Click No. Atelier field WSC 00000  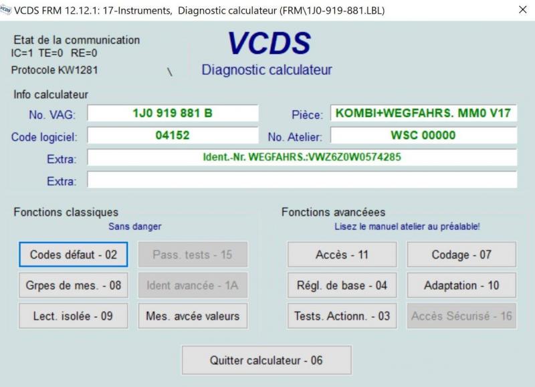tap(423, 136)
